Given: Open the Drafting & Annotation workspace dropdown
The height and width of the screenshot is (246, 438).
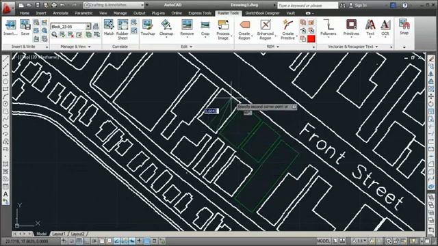Looking at the screenshot, I should [x=142, y=5].
